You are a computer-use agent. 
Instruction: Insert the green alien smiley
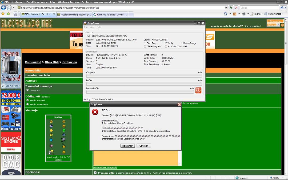click(64, 130)
